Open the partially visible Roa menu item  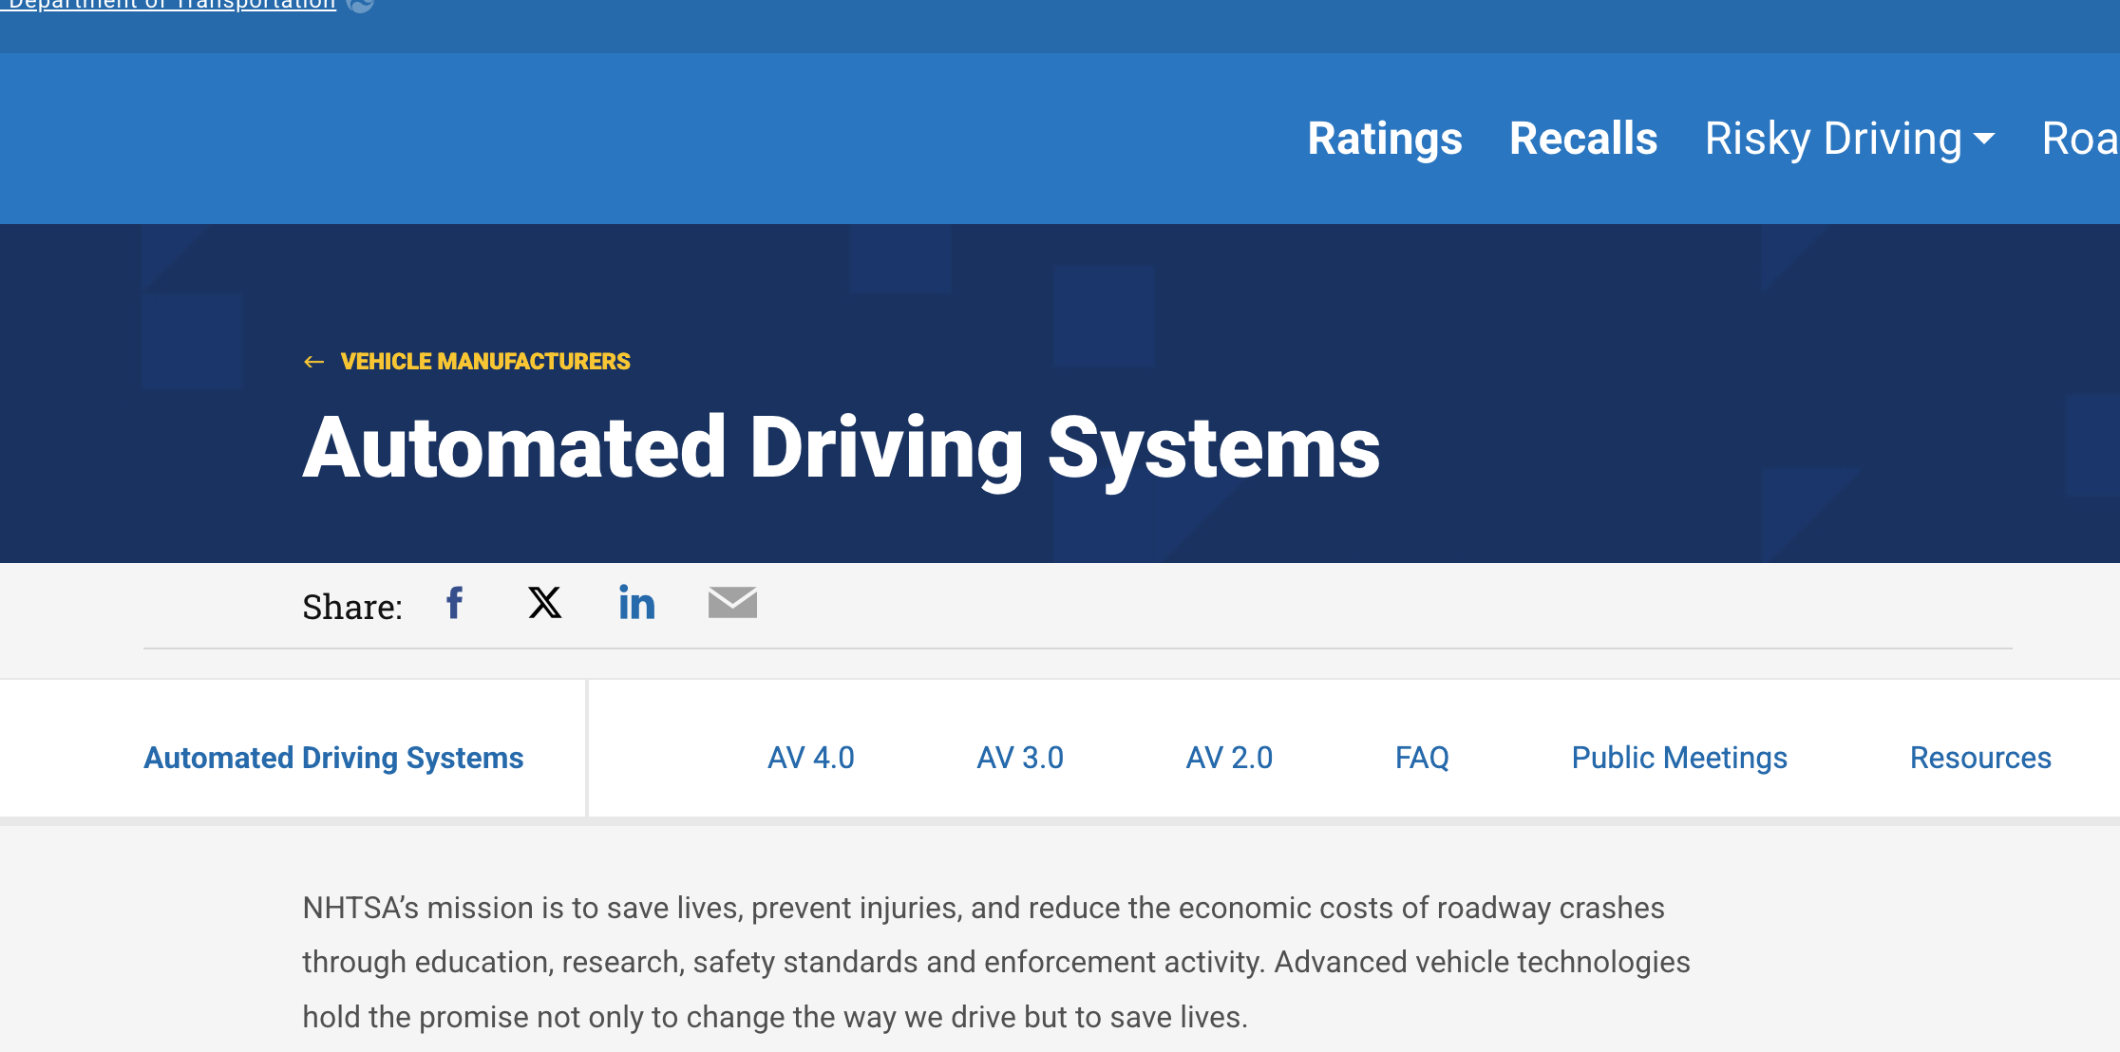coord(2080,139)
